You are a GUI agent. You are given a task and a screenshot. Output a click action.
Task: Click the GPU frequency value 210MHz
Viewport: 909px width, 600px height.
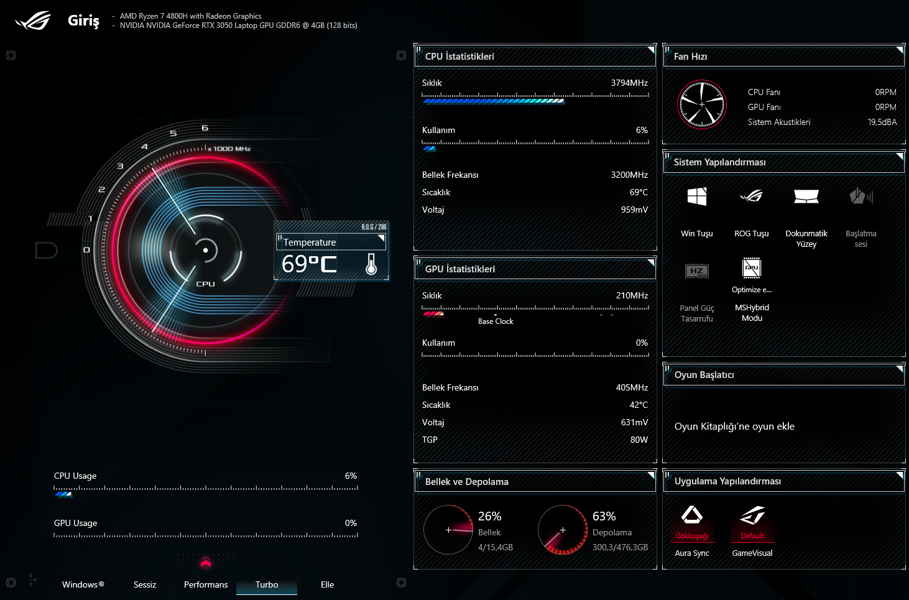click(632, 295)
